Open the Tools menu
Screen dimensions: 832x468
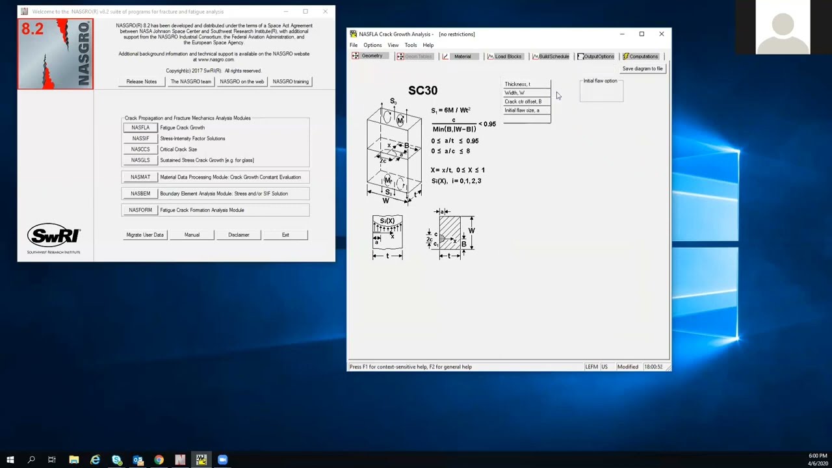point(411,45)
